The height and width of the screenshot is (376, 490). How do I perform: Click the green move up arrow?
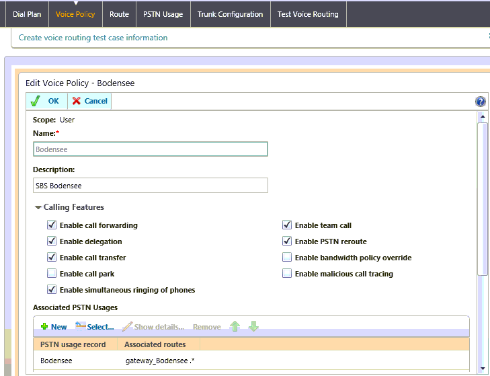click(235, 326)
